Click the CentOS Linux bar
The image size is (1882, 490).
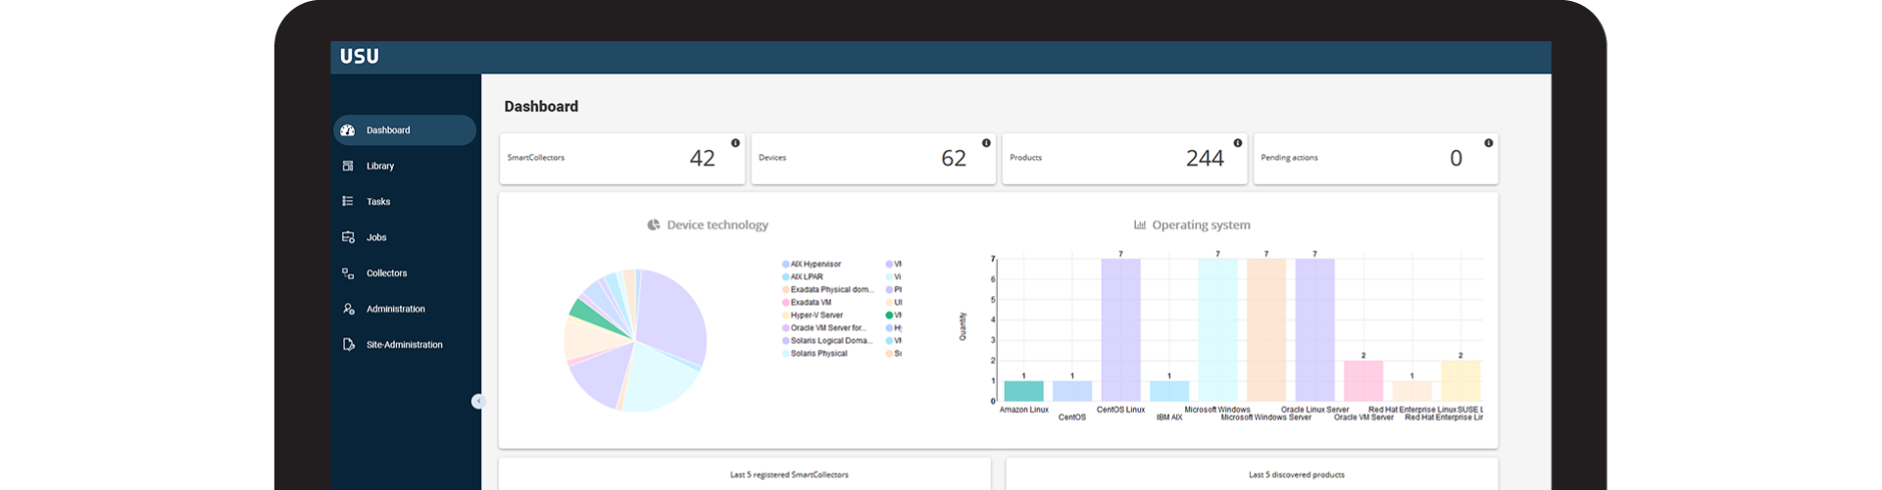click(x=1120, y=329)
